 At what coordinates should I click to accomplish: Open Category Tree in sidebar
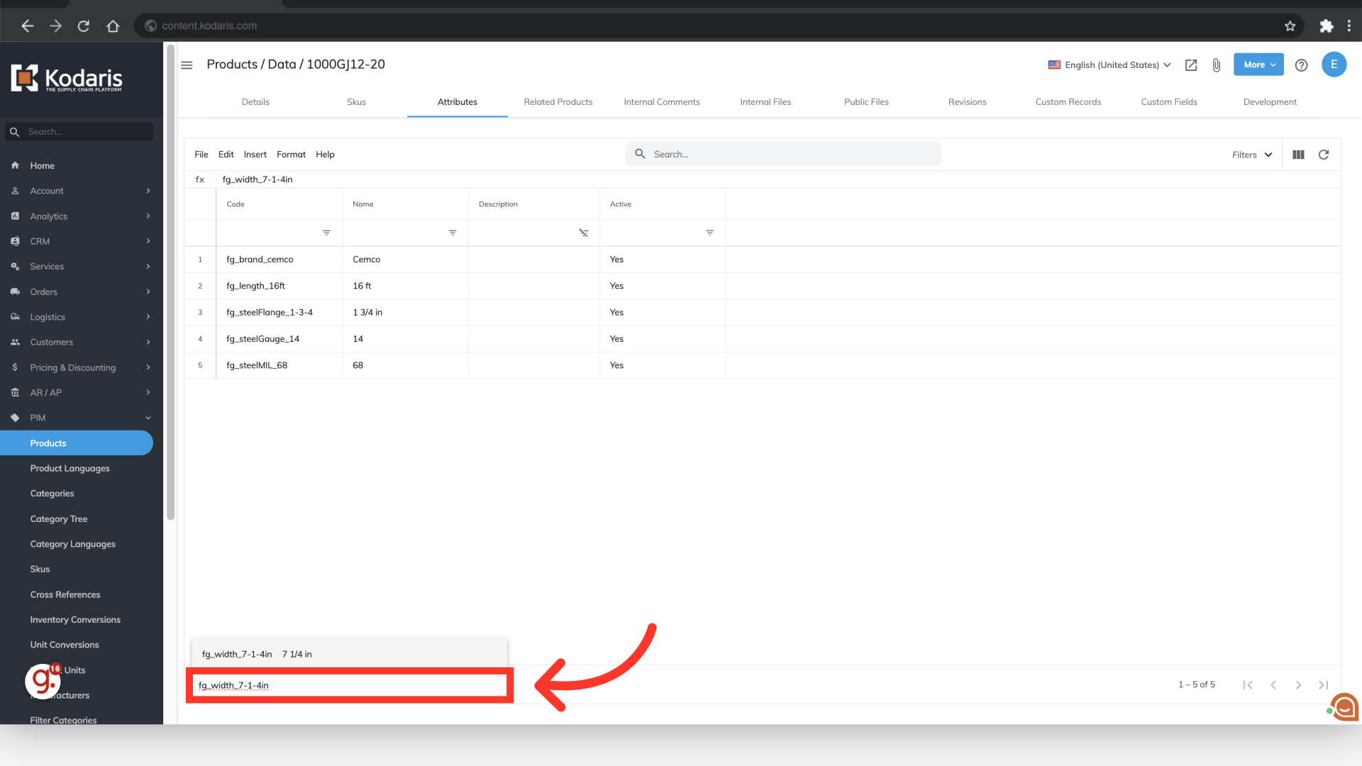click(59, 519)
